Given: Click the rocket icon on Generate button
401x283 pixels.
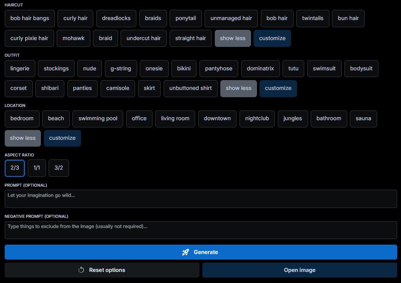Looking at the screenshot, I should pos(185,252).
